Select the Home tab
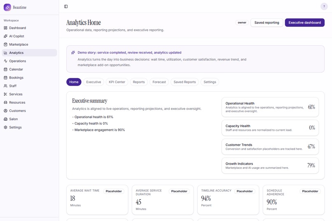Screen dimensions: 332x221 coord(74,82)
